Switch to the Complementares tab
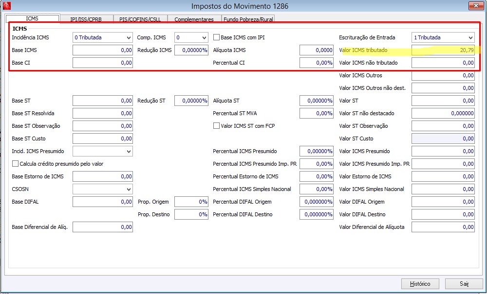 point(194,19)
